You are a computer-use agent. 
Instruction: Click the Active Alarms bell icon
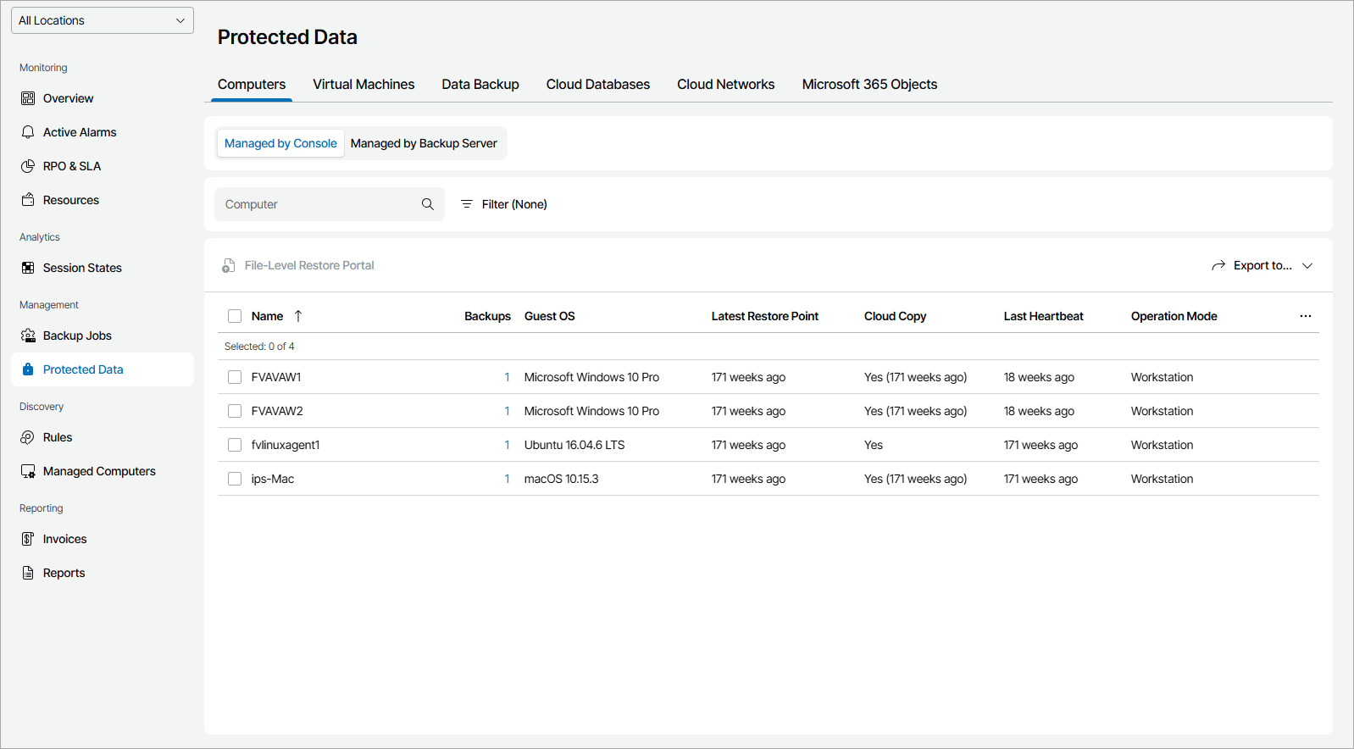pyautogui.click(x=28, y=132)
